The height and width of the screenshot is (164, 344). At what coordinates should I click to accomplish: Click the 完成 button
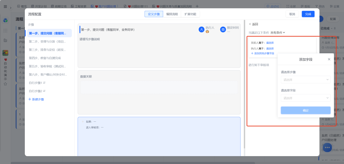(x=308, y=14)
